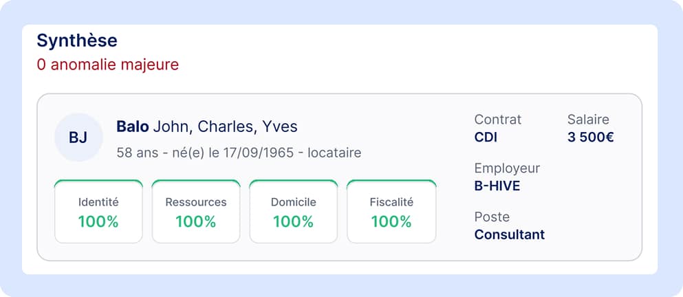Click the Poste label
Viewport: 683px width, 297px height.
click(492, 217)
